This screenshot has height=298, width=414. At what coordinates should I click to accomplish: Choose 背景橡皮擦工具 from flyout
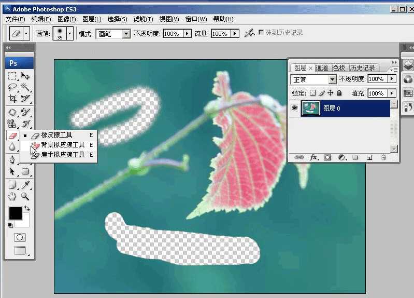59,145
